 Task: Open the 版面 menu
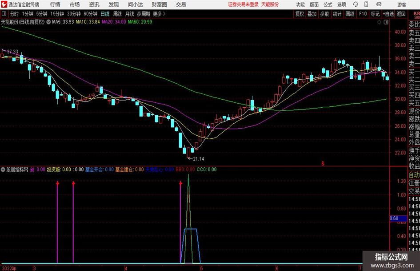pos(314,4)
